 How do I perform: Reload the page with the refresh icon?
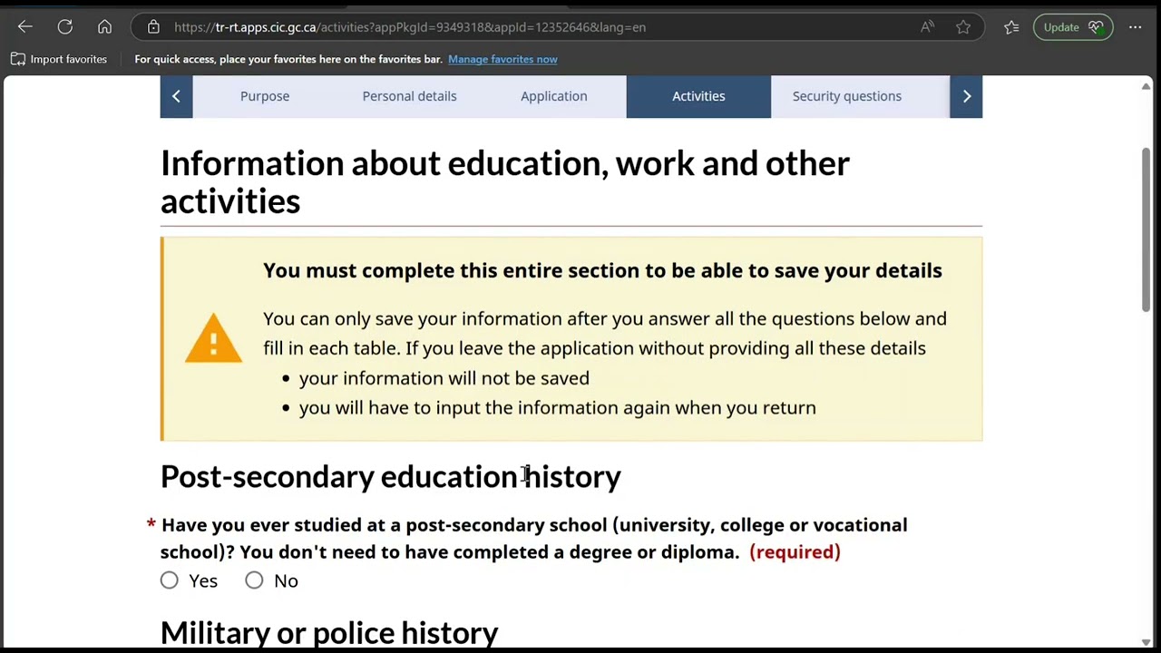(x=65, y=27)
